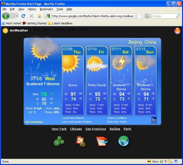Click the AniWeather sun logo icon
Viewport: 183px width, 165px height.
click(x=5, y=31)
